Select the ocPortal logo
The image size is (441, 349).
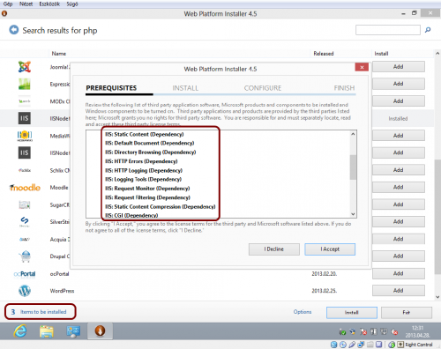(25, 274)
